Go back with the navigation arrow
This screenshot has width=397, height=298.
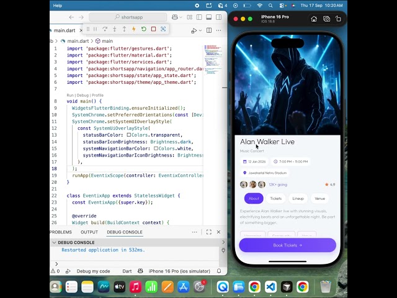tap(71, 17)
